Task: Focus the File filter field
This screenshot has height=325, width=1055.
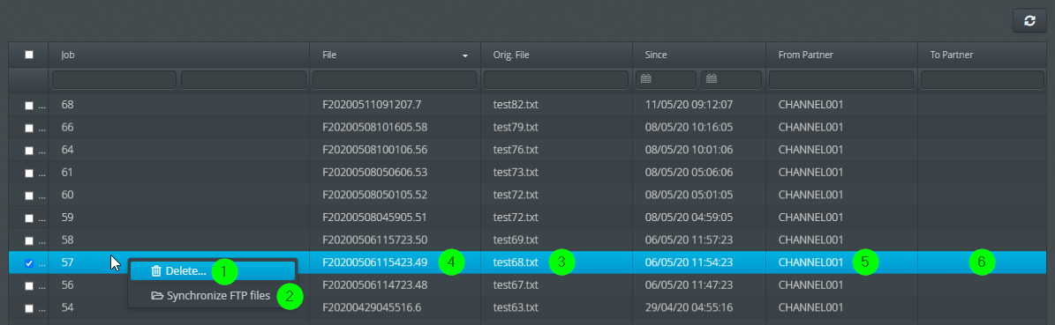Action: [395, 79]
